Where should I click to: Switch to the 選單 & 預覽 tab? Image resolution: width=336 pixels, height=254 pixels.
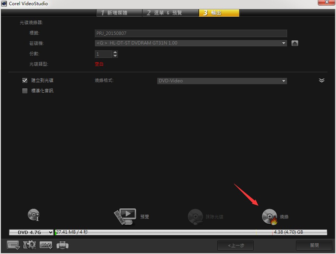171,13
